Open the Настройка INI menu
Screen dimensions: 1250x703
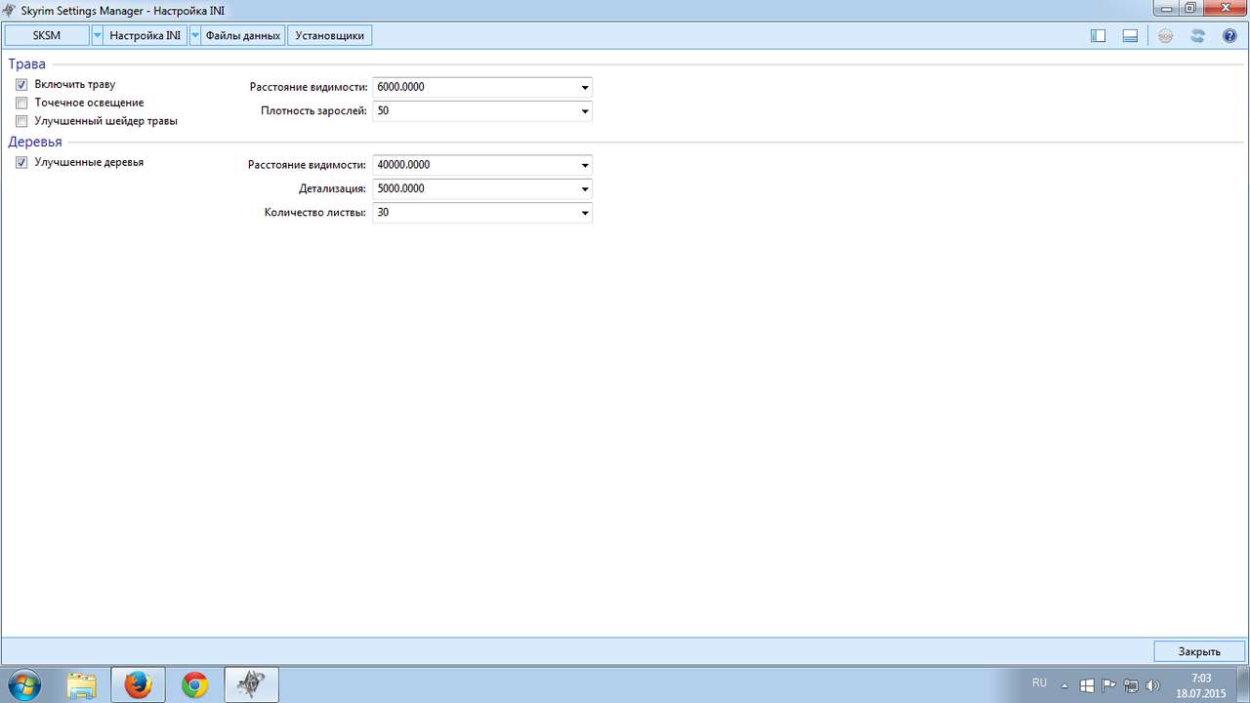point(146,36)
